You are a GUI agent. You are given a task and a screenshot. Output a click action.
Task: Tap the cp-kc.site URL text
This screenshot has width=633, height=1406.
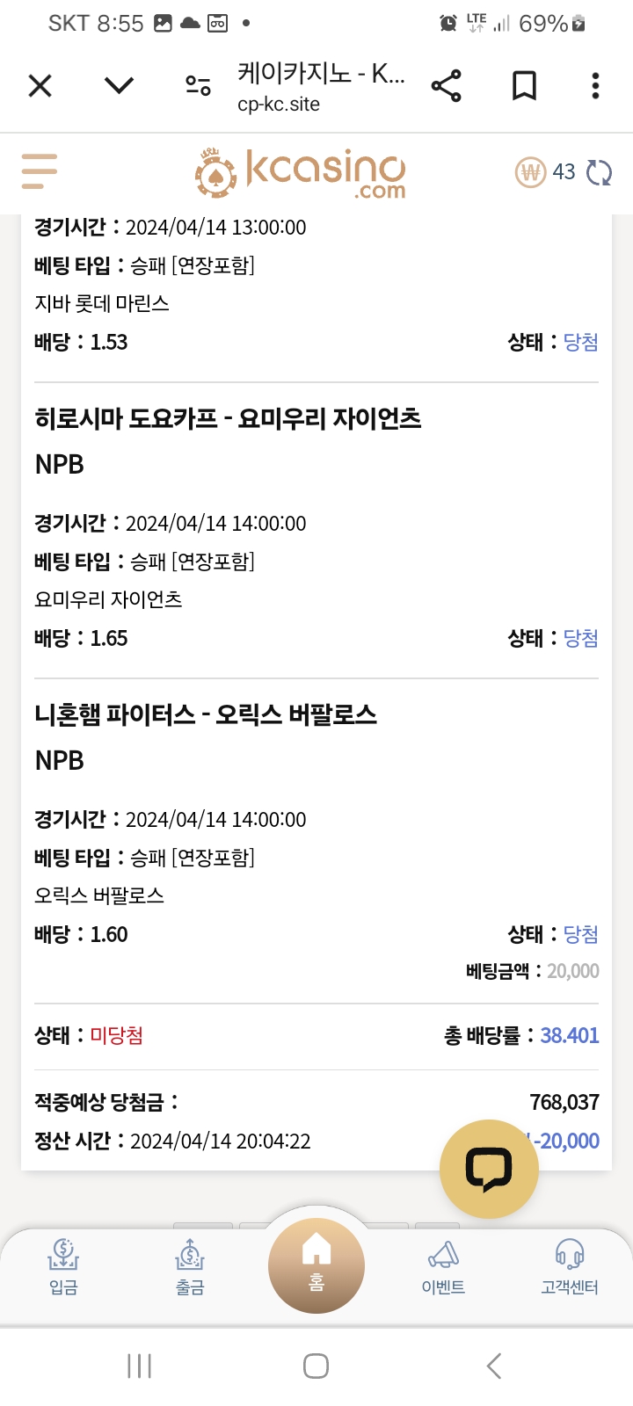click(x=279, y=105)
